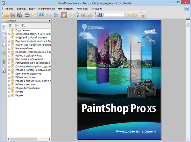
Task: Open the Attachments paperclip panel
Action: click(x=4, y=61)
